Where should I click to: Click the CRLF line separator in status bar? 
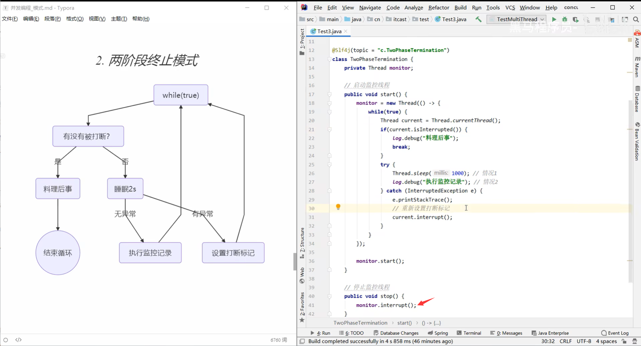click(566, 341)
